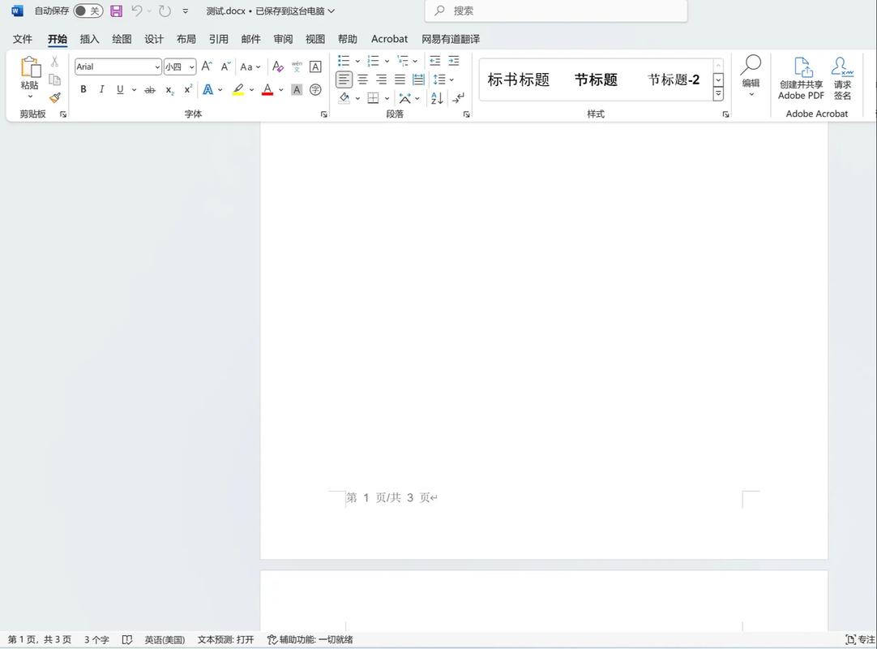
Task: Select the subscript icon
Action: [x=168, y=89]
